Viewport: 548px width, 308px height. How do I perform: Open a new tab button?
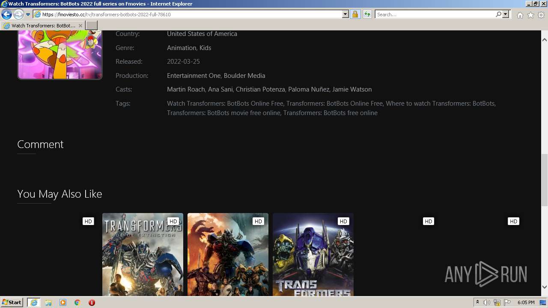[92, 26]
